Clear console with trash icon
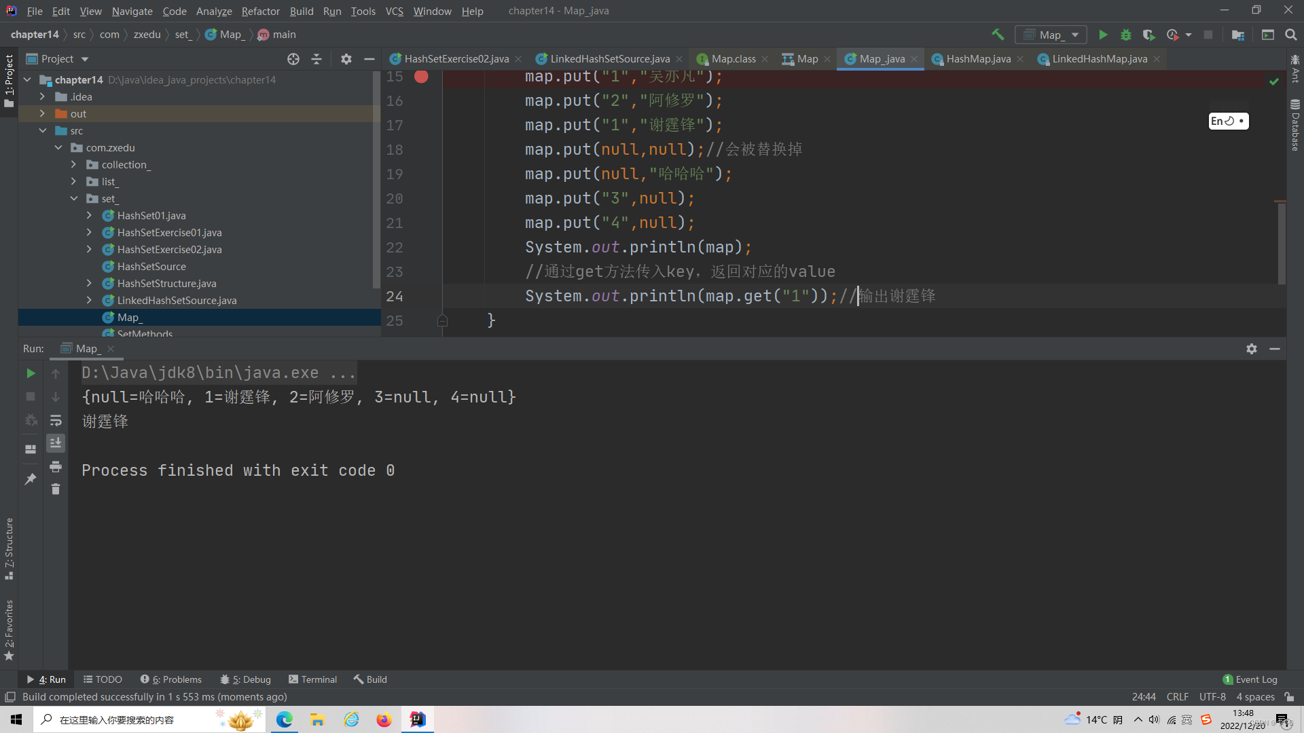The height and width of the screenshot is (733, 1304). 56,489
